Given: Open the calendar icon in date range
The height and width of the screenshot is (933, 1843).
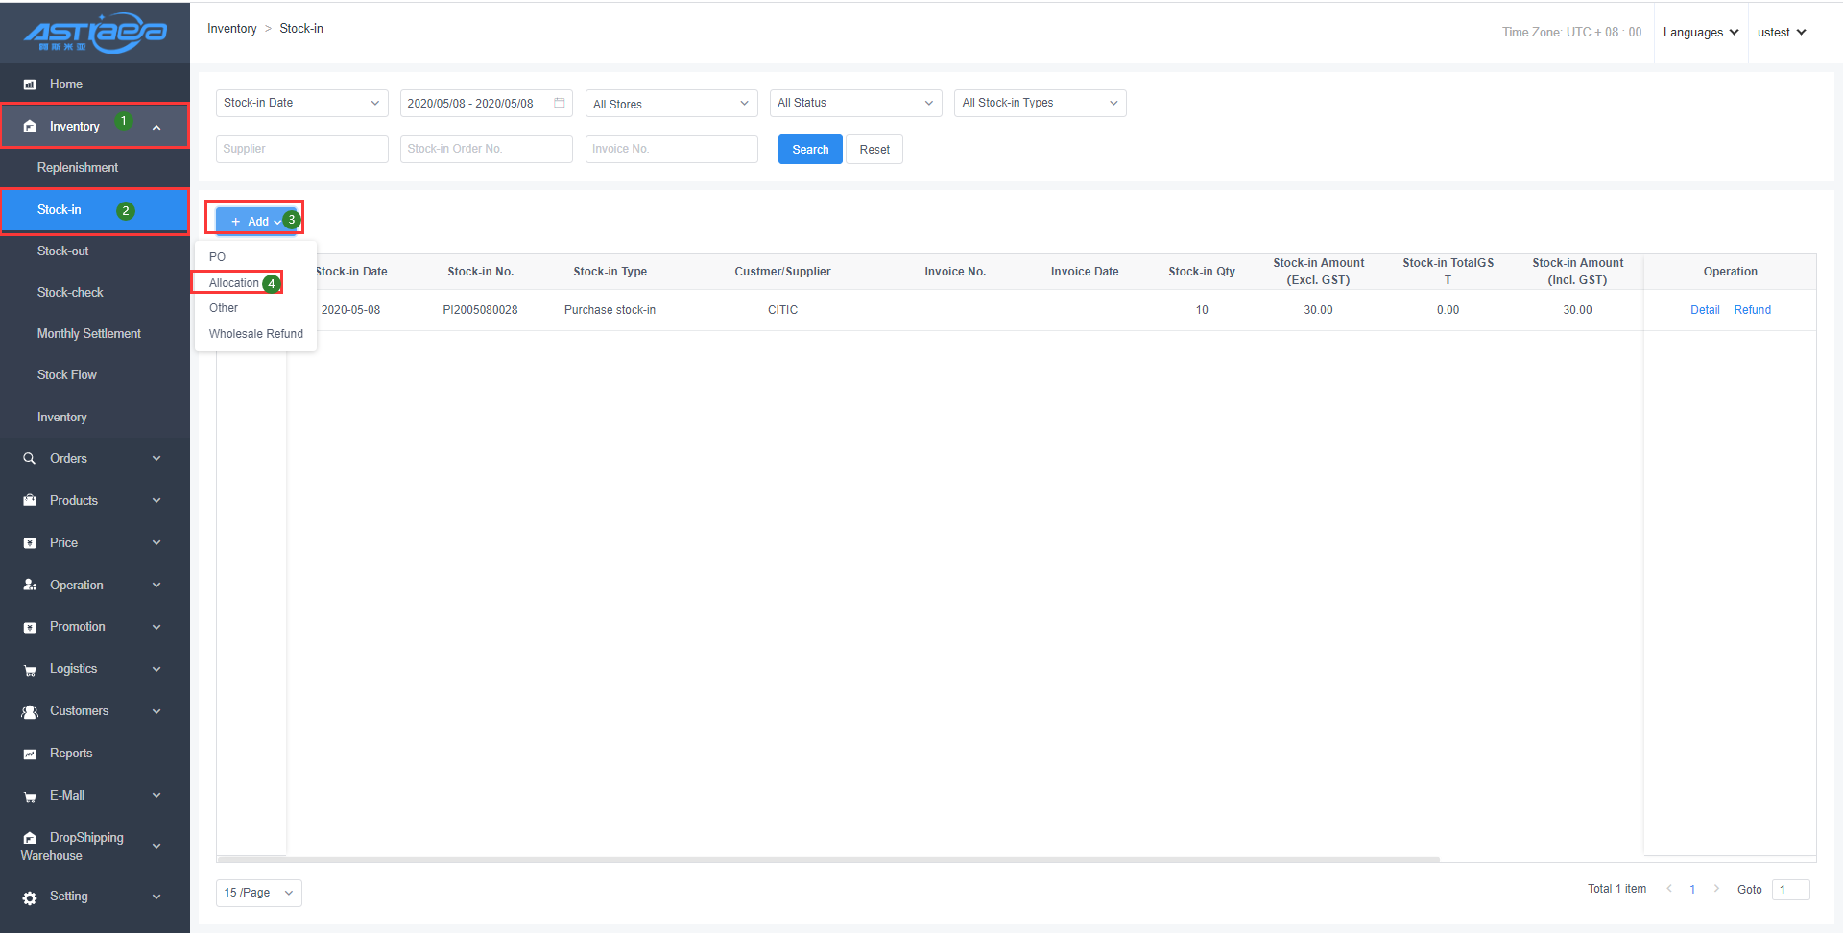Looking at the screenshot, I should coord(560,103).
